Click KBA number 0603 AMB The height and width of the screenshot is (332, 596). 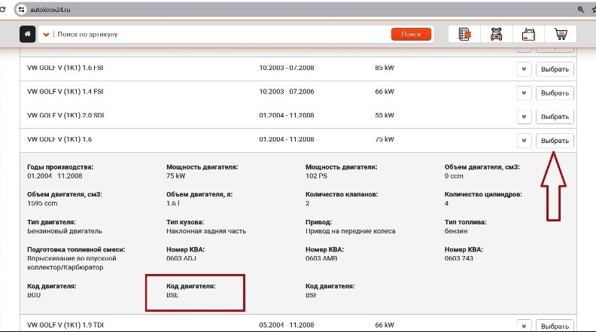[321, 259]
